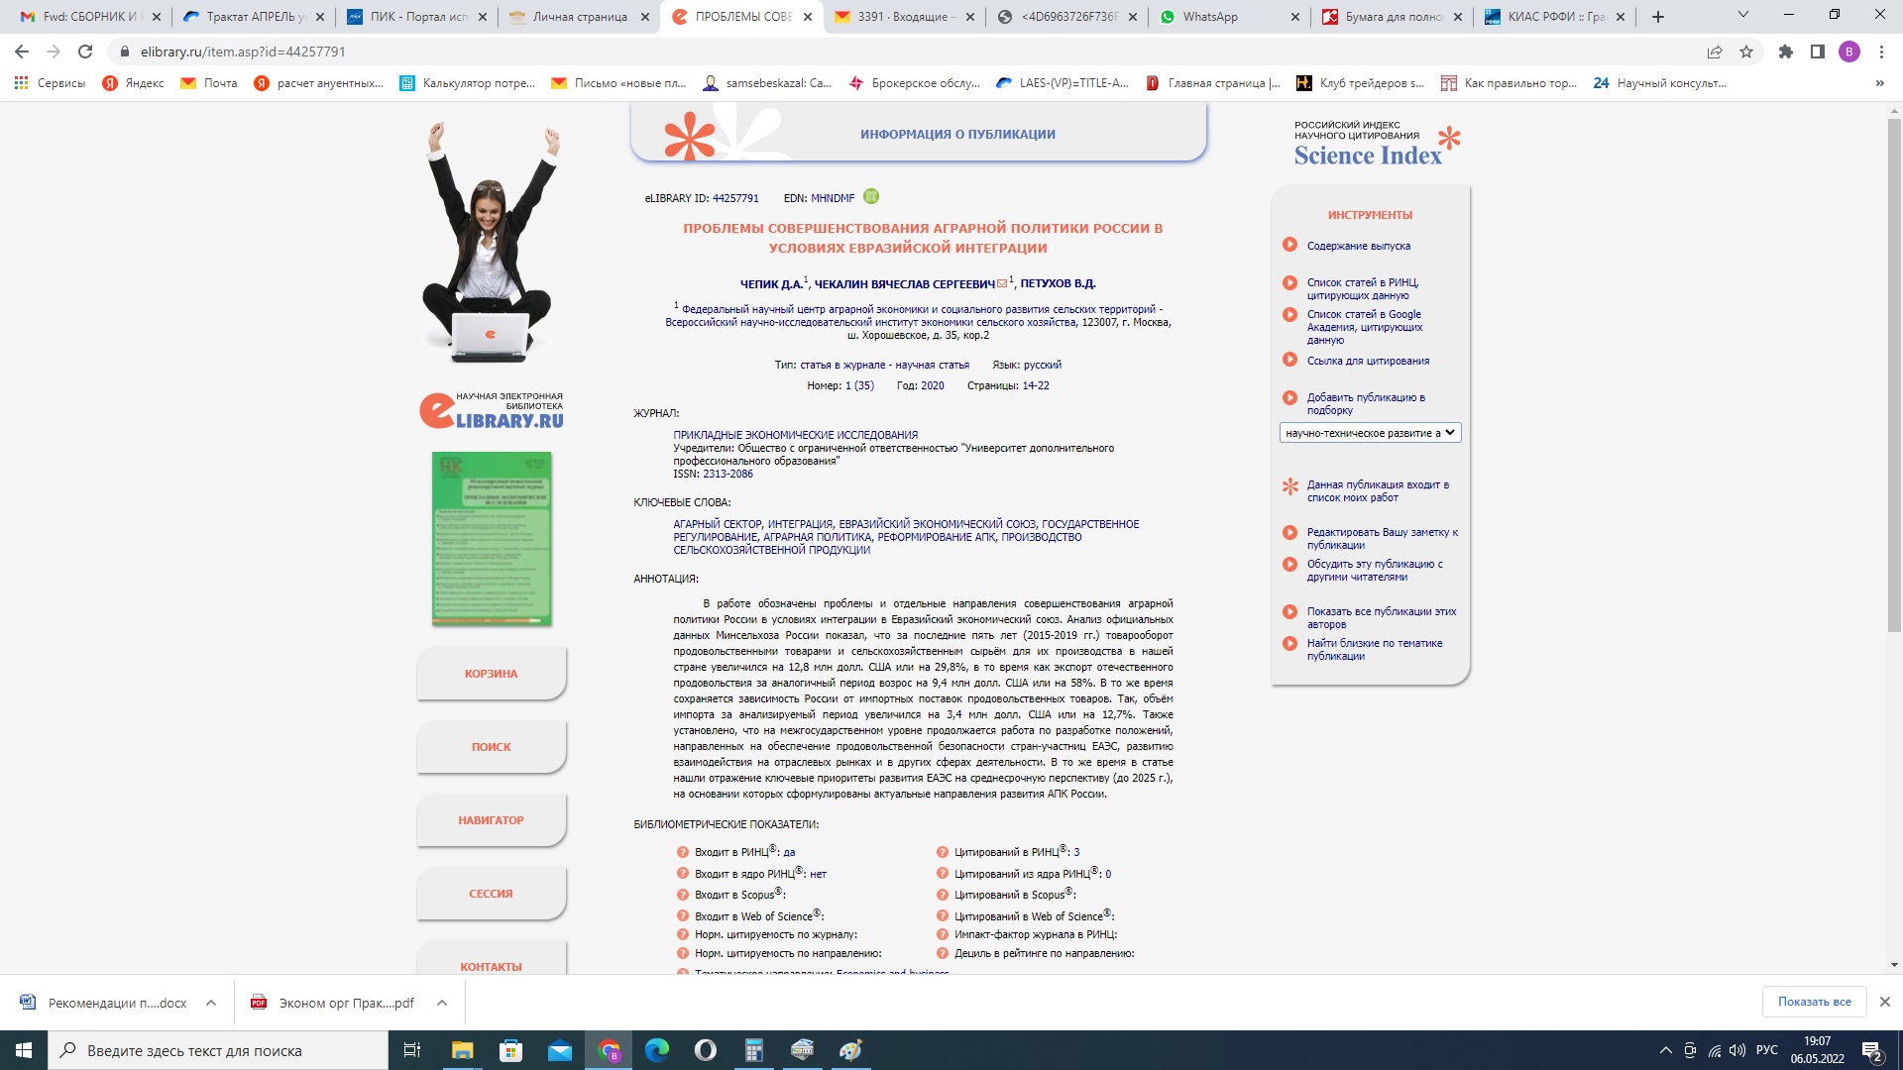The image size is (1903, 1070).
Task: Click the journal cover thumbnail
Action: tap(492, 539)
